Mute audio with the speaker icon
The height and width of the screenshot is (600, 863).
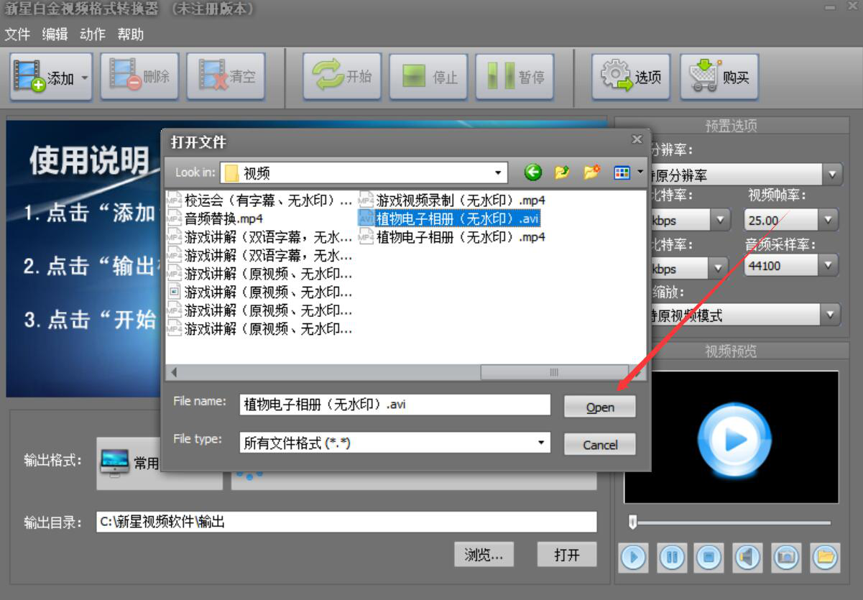[x=748, y=557]
